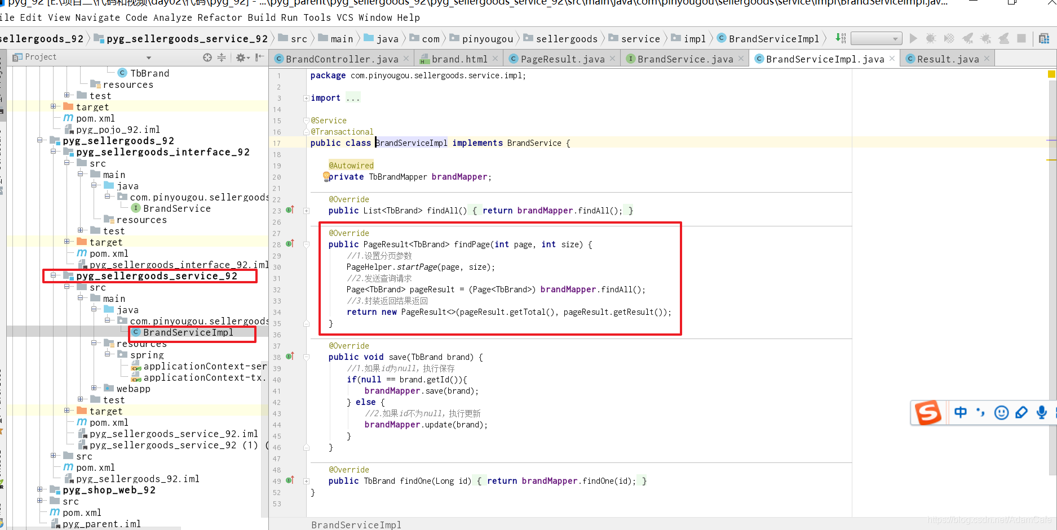1057x530 pixels.
Task: Open the Project Structure icon
Action: pyautogui.click(x=1044, y=38)
